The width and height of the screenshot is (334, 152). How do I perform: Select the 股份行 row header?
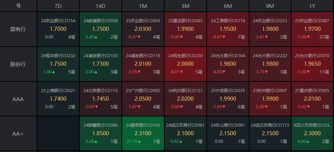coord(18,64)
